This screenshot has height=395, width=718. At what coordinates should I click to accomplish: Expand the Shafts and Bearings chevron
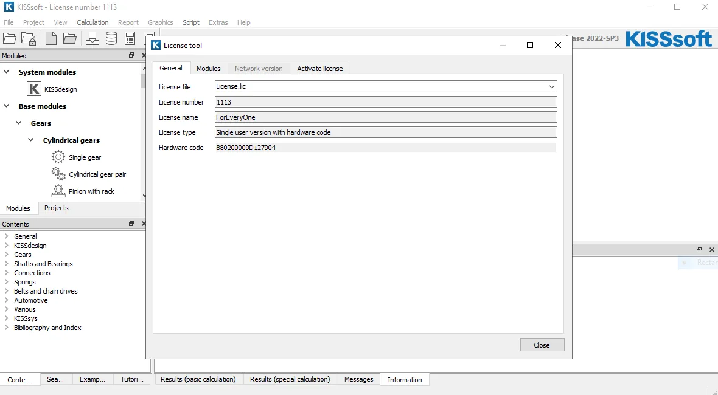[x=7, y=263]
